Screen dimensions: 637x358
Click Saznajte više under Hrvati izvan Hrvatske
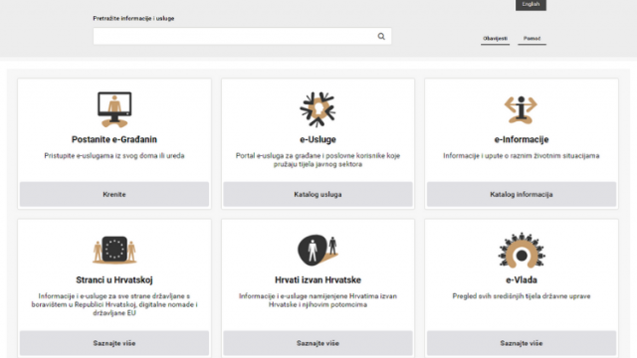318,343
